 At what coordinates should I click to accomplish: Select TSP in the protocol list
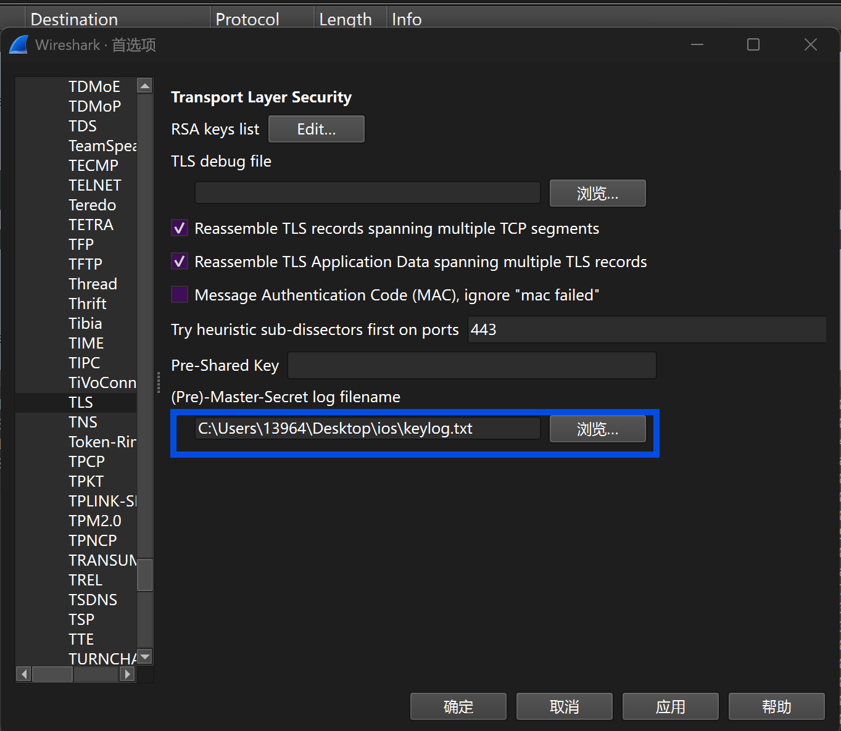[x=81, y=619]
